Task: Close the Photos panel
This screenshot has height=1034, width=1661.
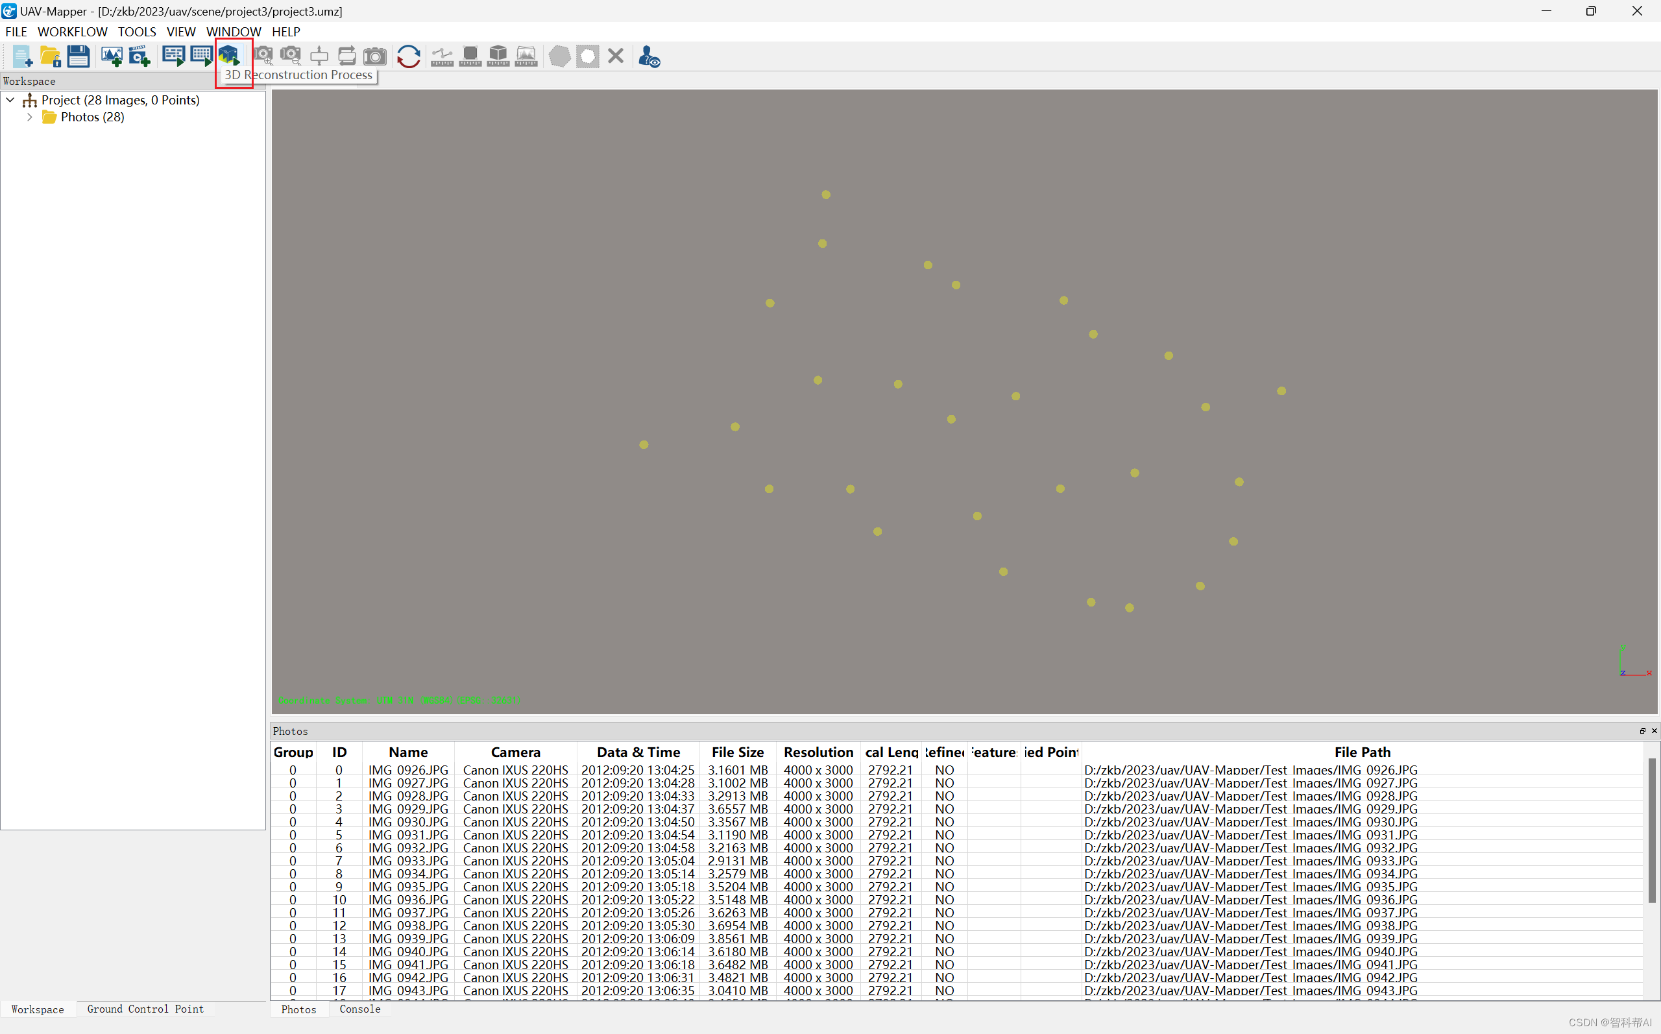Action: click(x=1654, y=731)
